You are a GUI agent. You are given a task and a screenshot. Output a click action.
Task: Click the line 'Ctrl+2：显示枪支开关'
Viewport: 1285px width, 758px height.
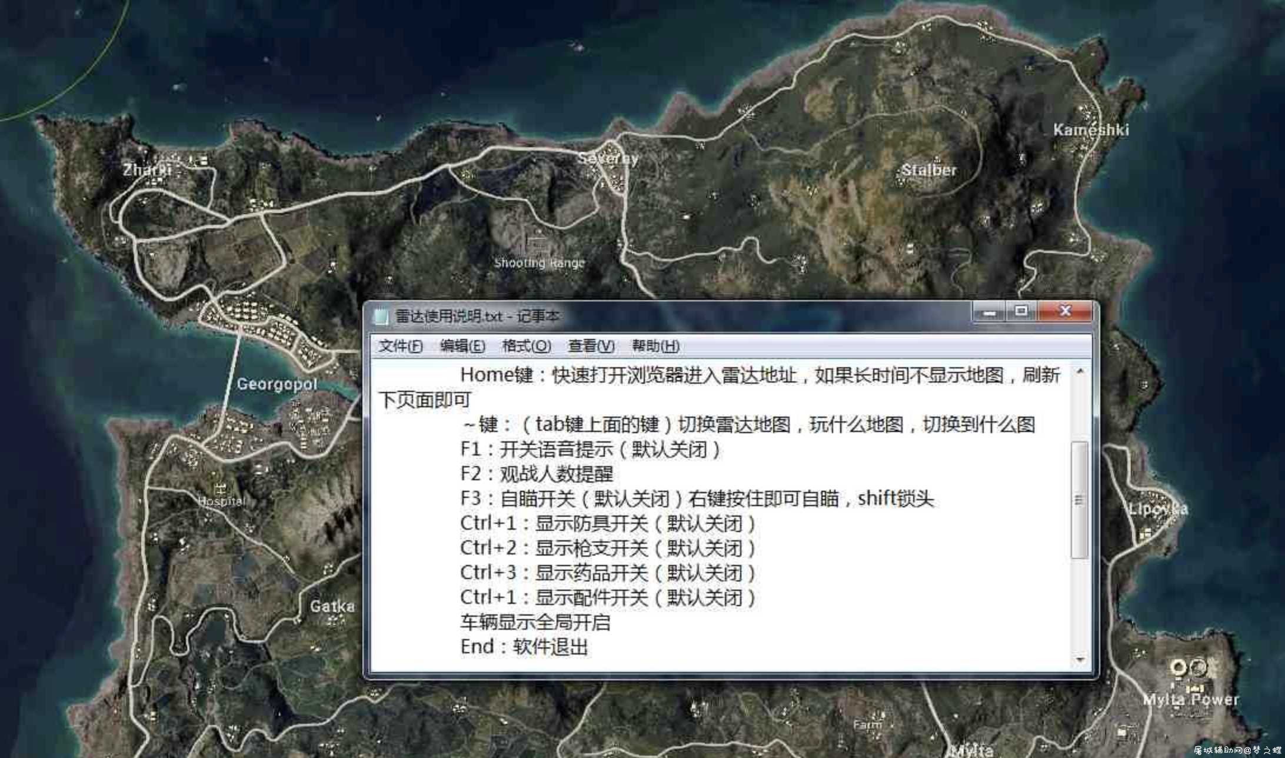608,548
